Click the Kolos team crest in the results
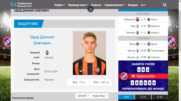This screenshot has width=181, height=101. click(149, 19)
